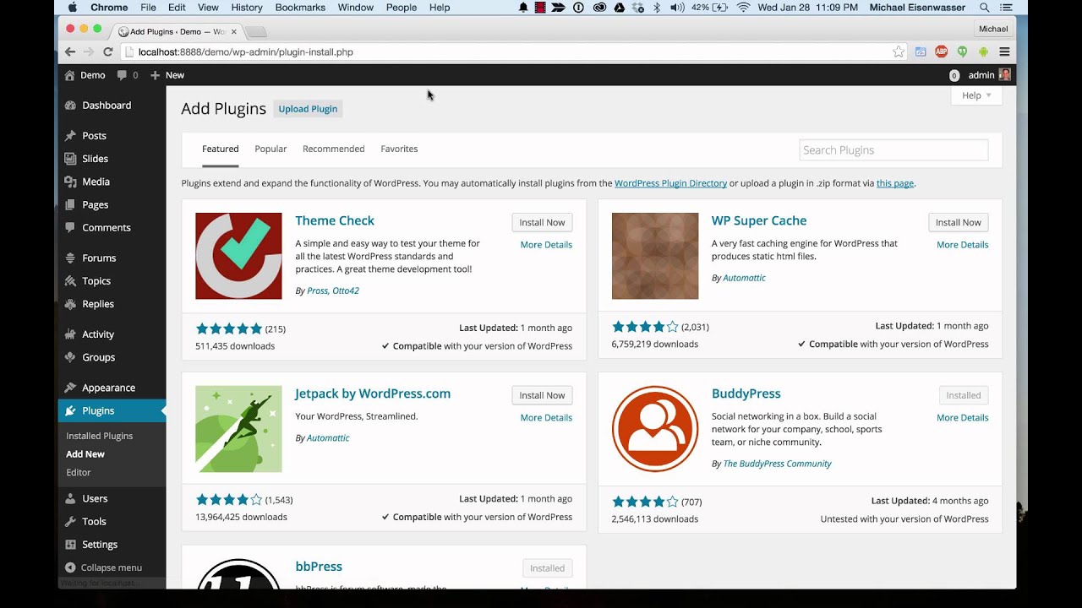
Task: View More Details for BuddyPress
Action: point(962,418)
